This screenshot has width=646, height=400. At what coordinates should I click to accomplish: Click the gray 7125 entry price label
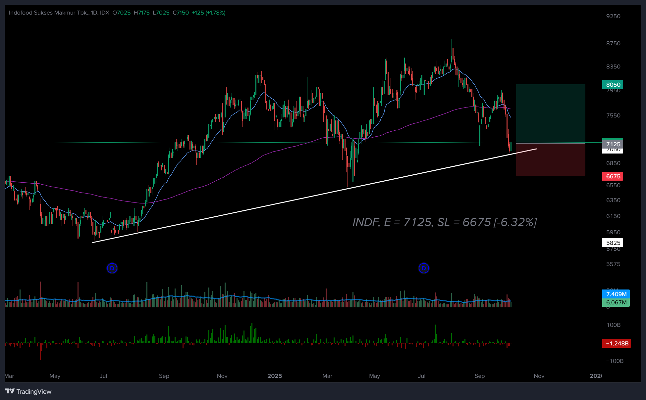613,144
